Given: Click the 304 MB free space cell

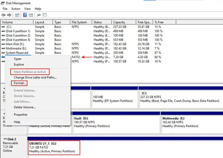Looking at the screenshot, I should (x=143, y=53).
